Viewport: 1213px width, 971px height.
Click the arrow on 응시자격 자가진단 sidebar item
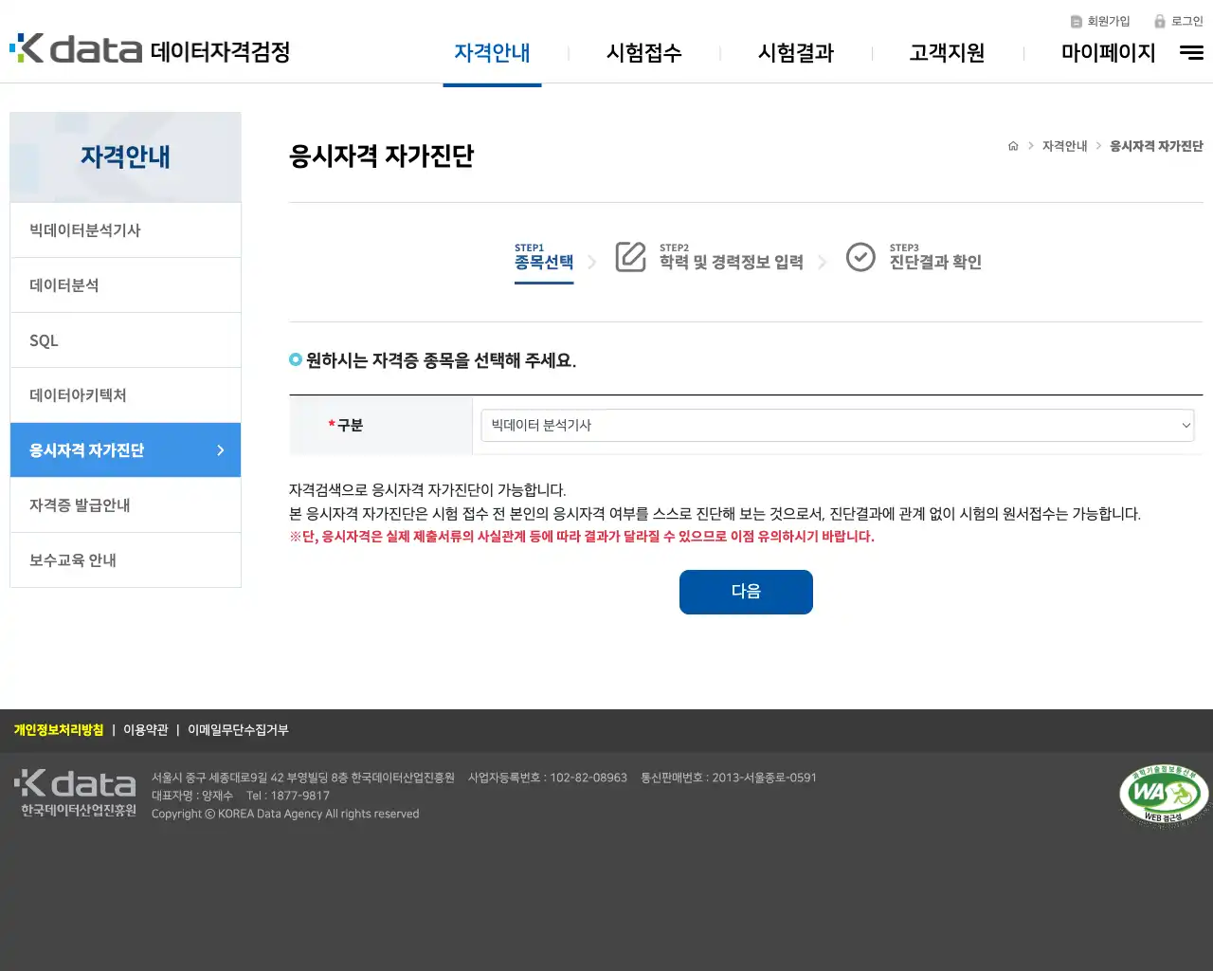coord(221,449)
